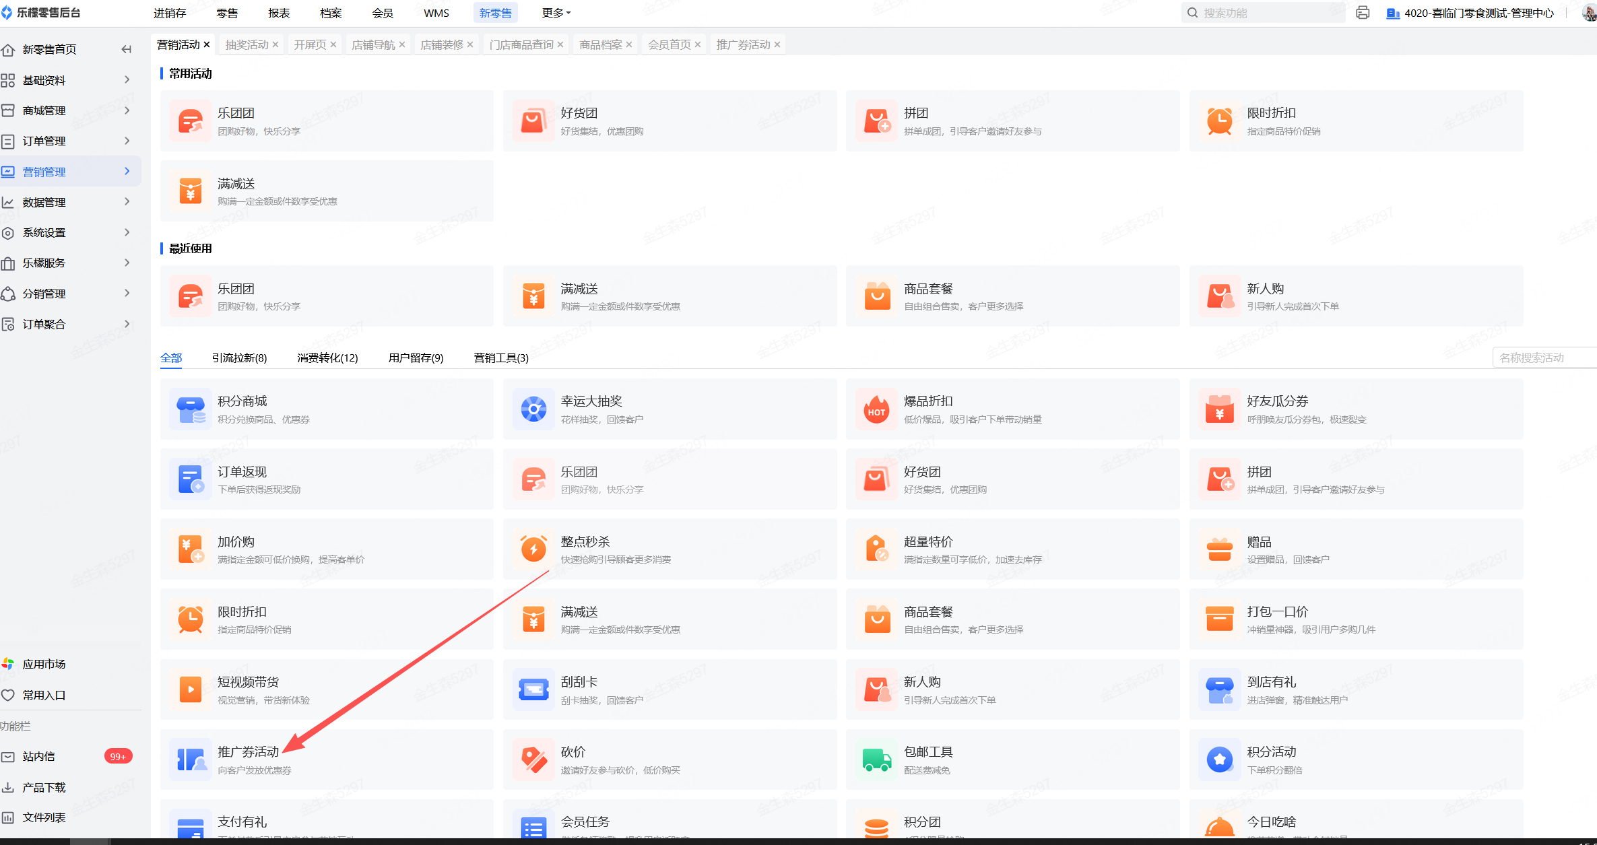Switch to the 店铺装修 page tab
1597x845 pixels.
pyautogui.click(x=441, y=44)
